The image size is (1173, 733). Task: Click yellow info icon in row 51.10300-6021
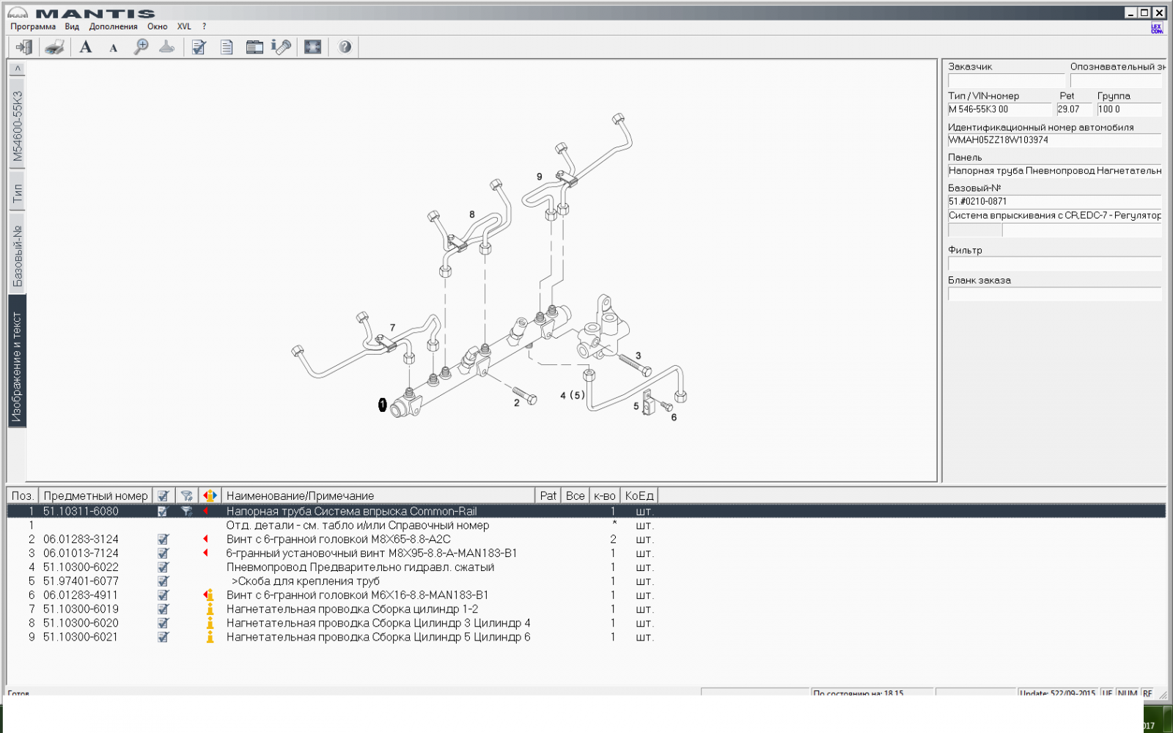point(210,637)
